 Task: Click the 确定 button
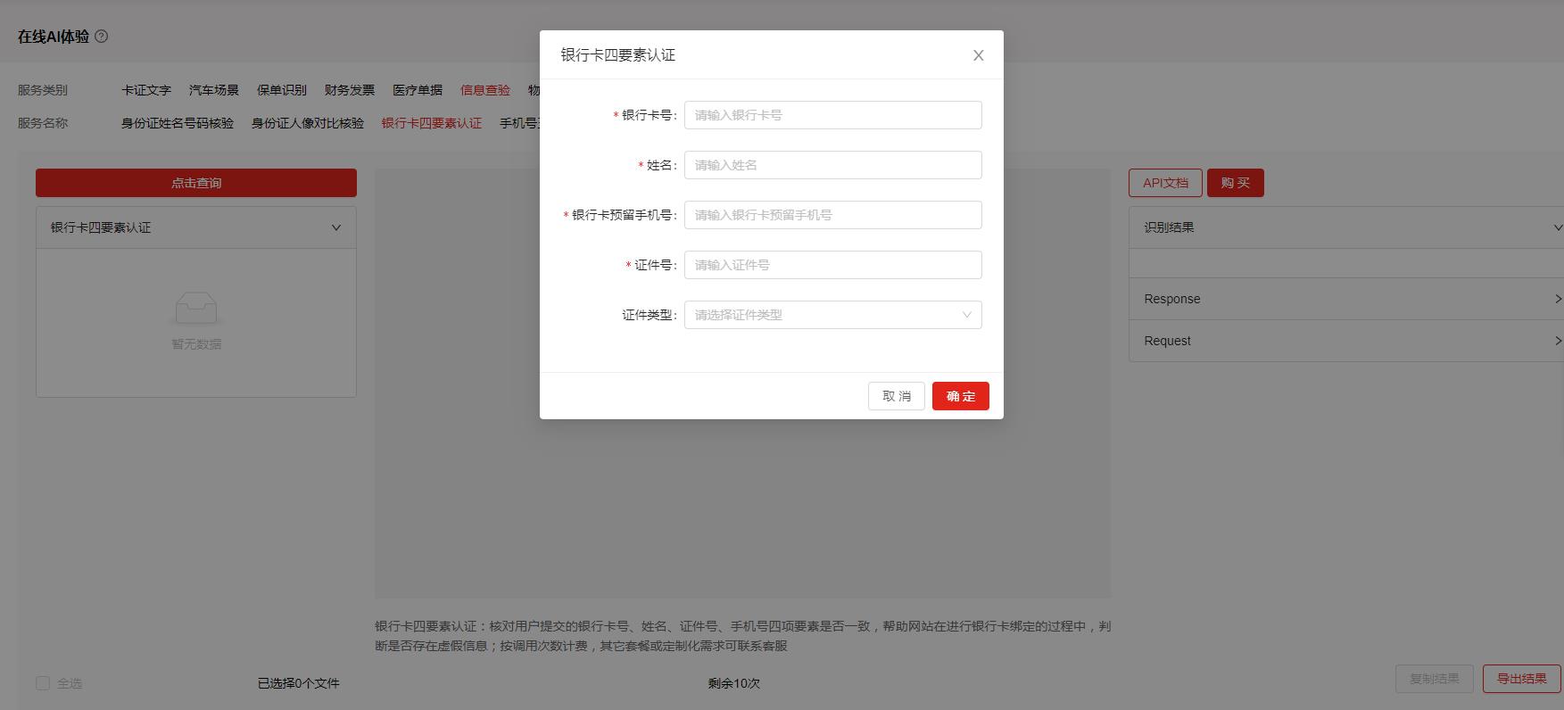point(960,396)
